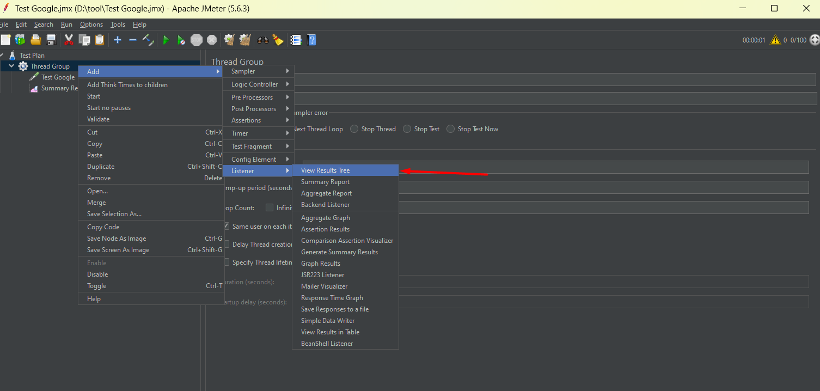
Task: Click Duplicate in the context menu
Action: click(x=101, y=167)
